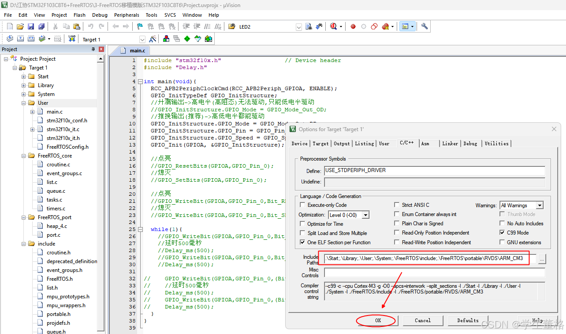This screenshot has width=566, height=334.
Task: Click the green diamond Run-Time Environment icon
Action: click(x=187, y=39)
